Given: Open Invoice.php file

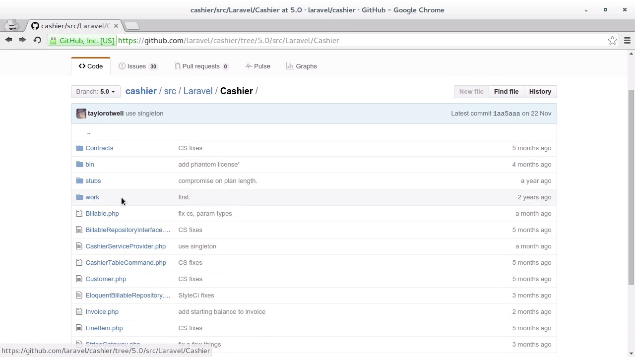Looking at the screenshot, I should (x=102, y=311).
